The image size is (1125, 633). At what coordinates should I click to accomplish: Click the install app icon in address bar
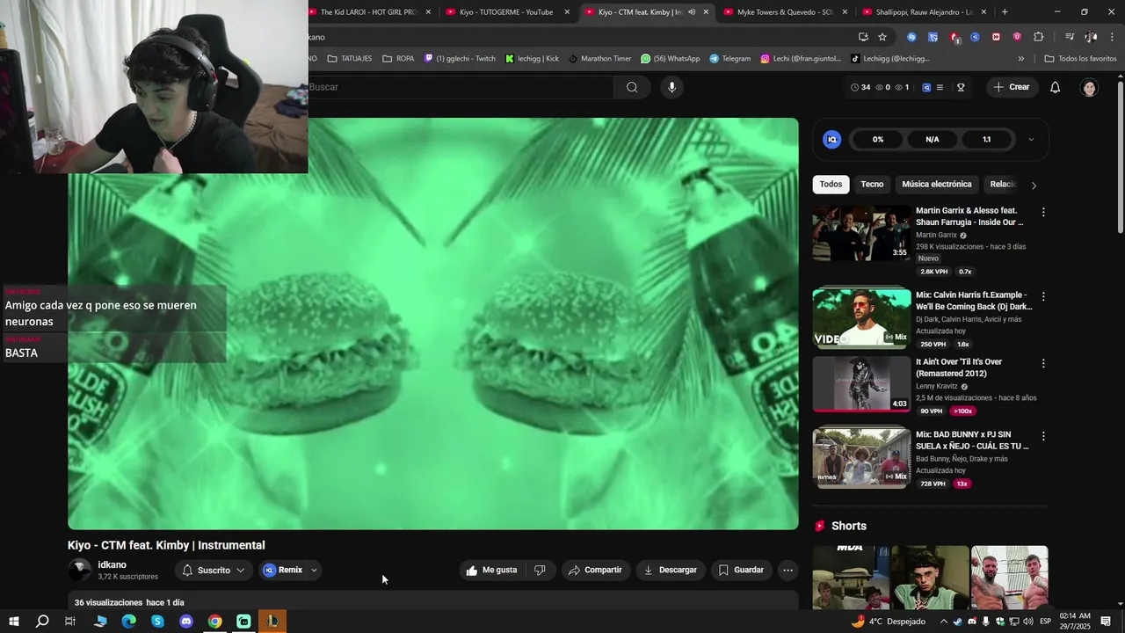pyautogui.click(x=863, y=37)
